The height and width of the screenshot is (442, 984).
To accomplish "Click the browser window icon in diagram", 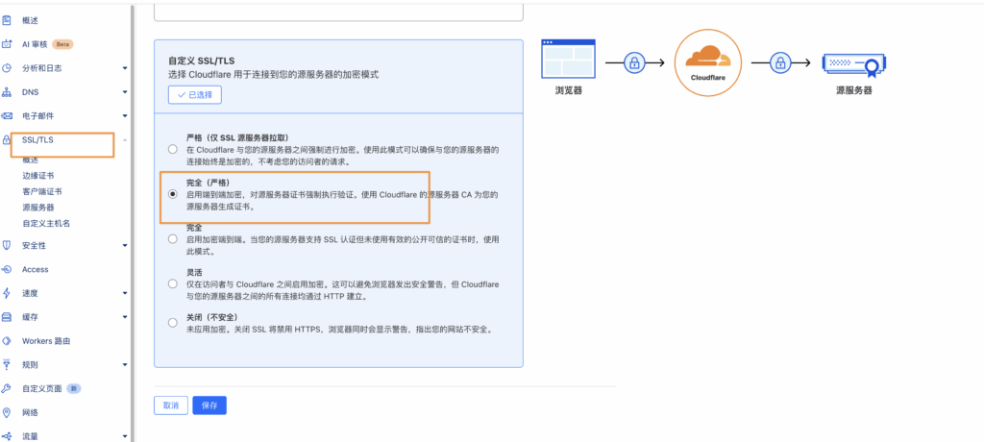I will click(x=568, y=59).
